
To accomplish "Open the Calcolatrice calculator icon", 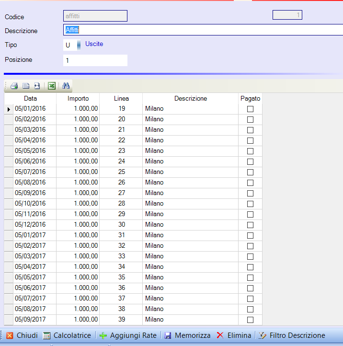I will coord(46,335).
